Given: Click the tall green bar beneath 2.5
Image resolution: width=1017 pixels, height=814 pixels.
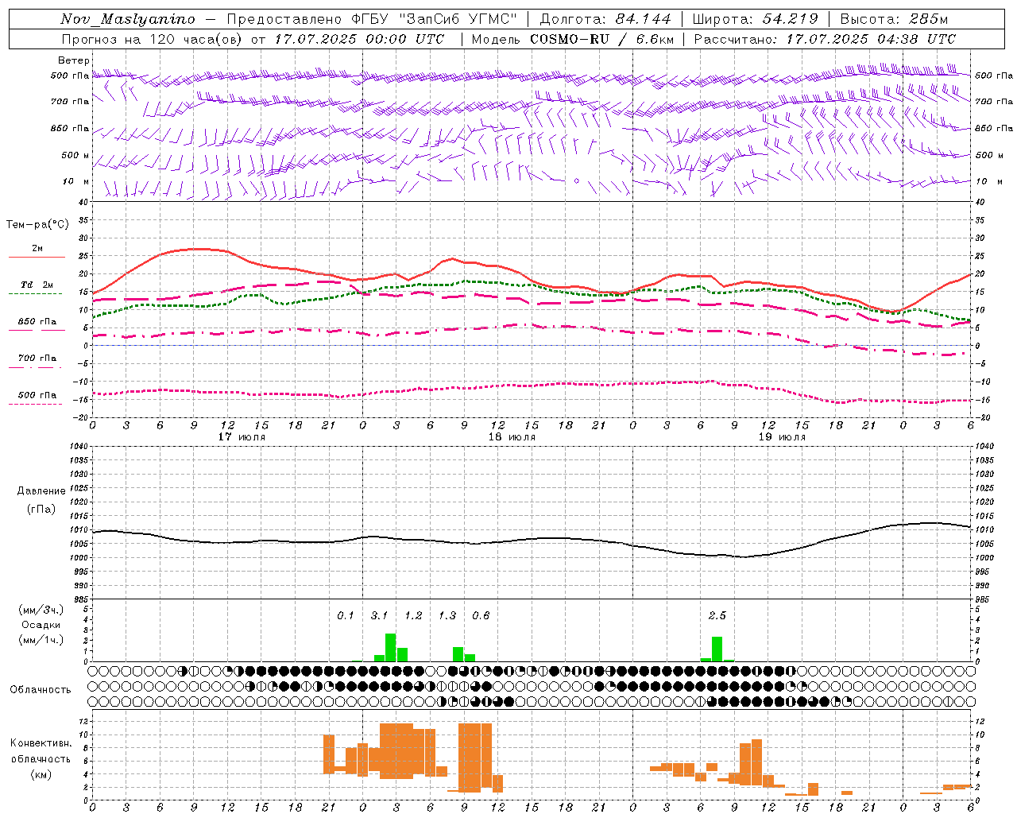Looking at the screenshot, I should pyautogui.click(x=717, y=649).
